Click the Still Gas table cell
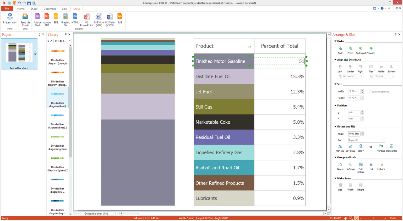Image resolution: width=403 pixels, height=221 pixels. pyautogui.click(x=224, y=107)
